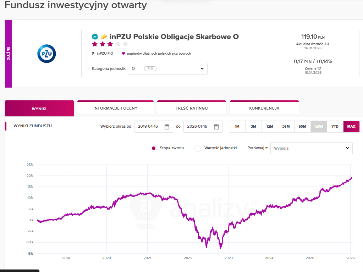This screenshot has height=272, width=363.
Task: Click the fund title inPZU Polskie Obligacje Skarbowe O
Action: coord(174,37)
